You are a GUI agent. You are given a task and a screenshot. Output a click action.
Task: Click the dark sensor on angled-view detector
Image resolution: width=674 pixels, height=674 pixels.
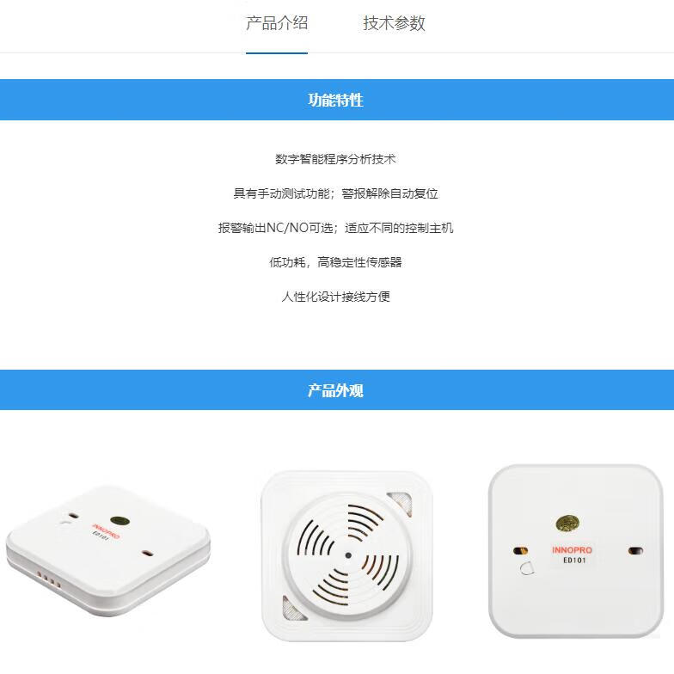[120, 521]
